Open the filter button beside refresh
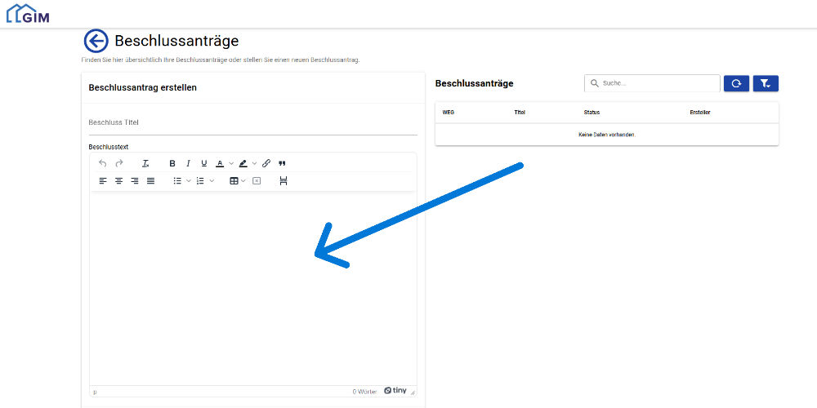 click(x=766, y=83)
